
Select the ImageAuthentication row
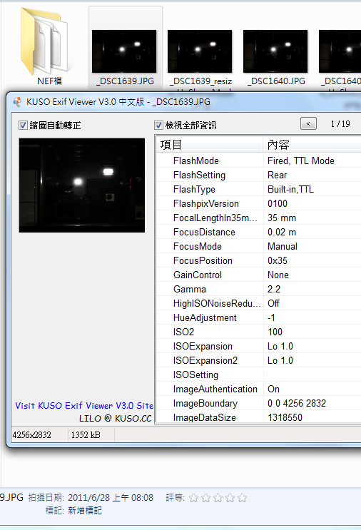point(259,389)
